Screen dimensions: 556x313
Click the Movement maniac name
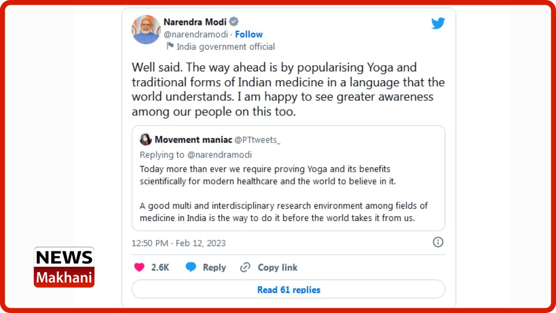coord(193,140)
